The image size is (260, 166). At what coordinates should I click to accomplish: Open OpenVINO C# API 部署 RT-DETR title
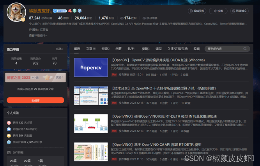point(156,145)
